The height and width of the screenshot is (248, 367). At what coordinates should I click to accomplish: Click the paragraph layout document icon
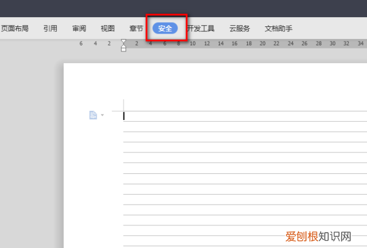93,115
